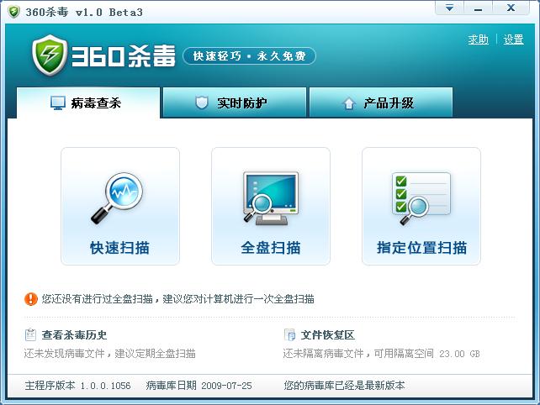Click title bar text 360杀毒 v1.0 Beta3
The width and height of the screenshot is (540, 405).
coord(84,12)
